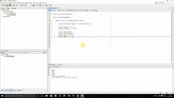Click the Find Selection magnifier icon in editor toolbar

point(67,10)
